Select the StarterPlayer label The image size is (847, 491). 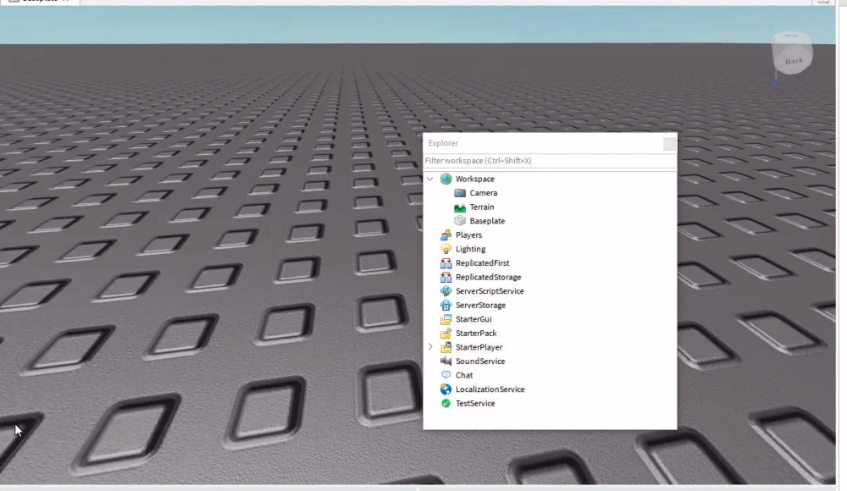point(479,347)
